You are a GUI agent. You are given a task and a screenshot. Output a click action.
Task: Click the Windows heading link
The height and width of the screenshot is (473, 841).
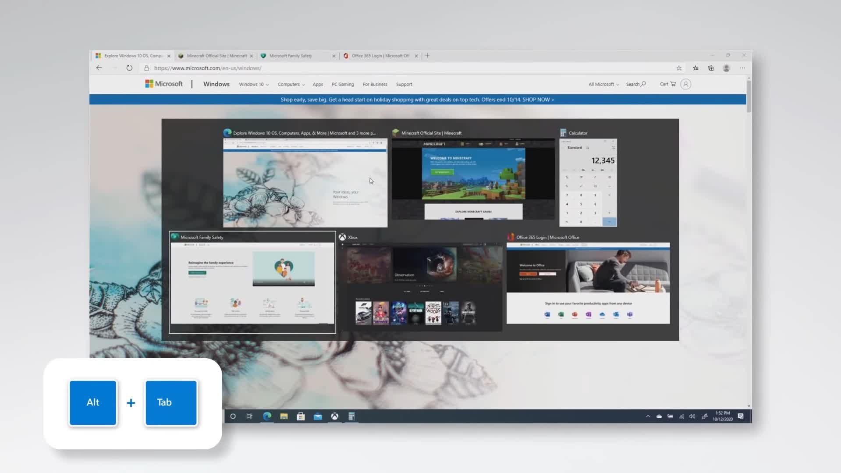[216, 84]
